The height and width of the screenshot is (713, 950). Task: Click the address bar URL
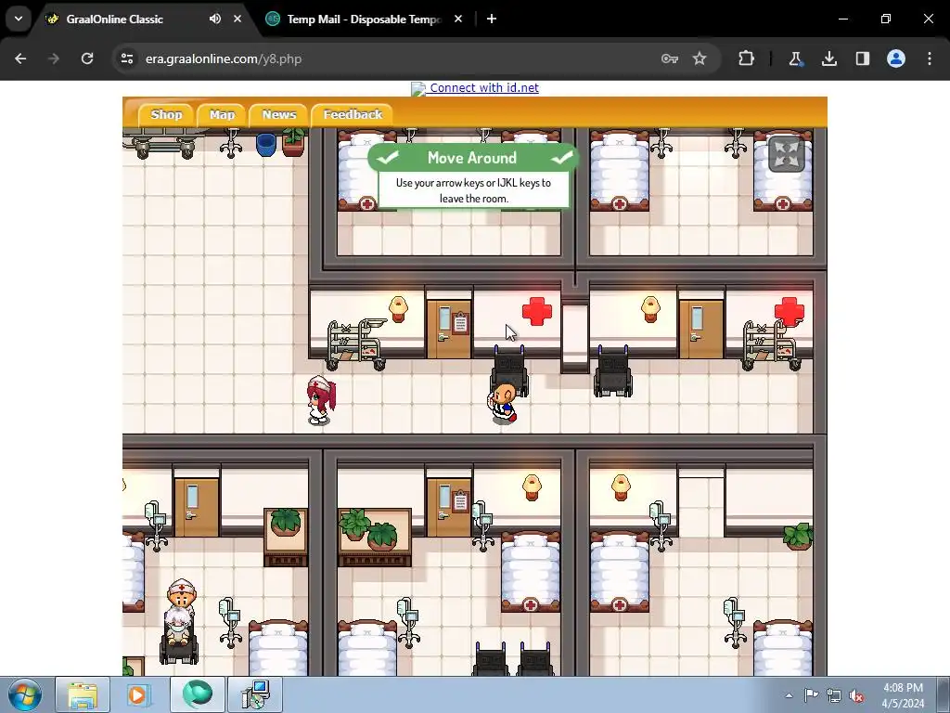click(223, 58)
